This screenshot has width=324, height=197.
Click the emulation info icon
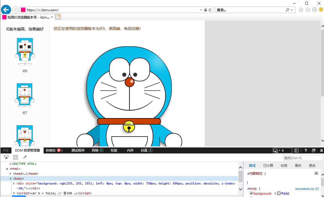tap(151, 150)
